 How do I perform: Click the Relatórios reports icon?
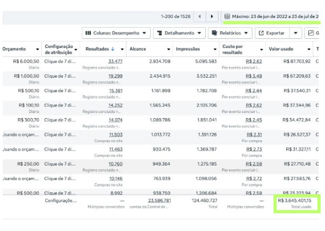pos(215,33)
